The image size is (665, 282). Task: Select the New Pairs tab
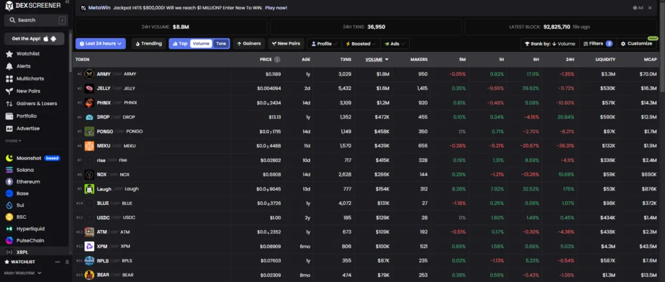(x=286, y=43)
